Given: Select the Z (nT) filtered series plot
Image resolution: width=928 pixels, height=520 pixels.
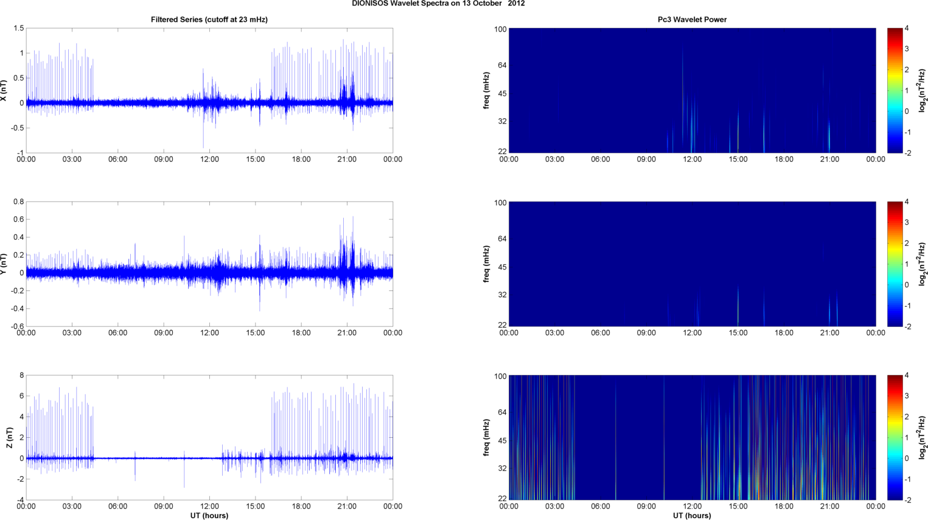Looking at the screenshot, I should click(x=209, y=438).
